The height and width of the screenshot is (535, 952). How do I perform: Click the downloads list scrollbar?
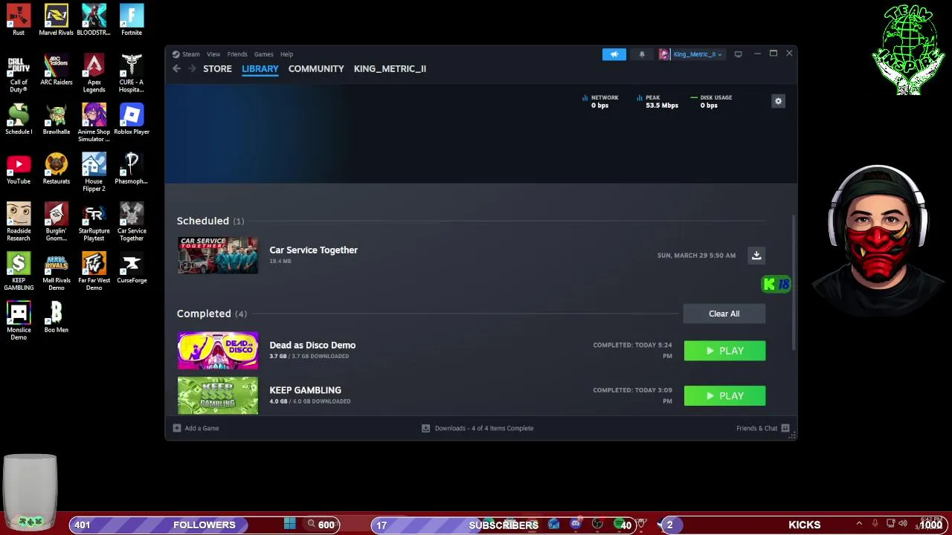(793, 282)
